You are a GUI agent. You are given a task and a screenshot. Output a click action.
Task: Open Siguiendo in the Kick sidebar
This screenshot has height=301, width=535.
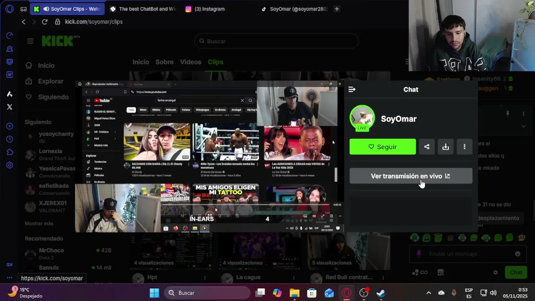point(47,97)
